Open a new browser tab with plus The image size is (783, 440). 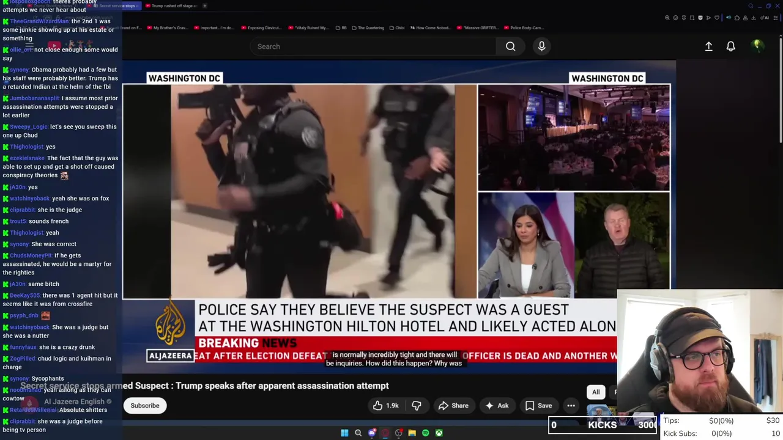(x=205, y=6)
